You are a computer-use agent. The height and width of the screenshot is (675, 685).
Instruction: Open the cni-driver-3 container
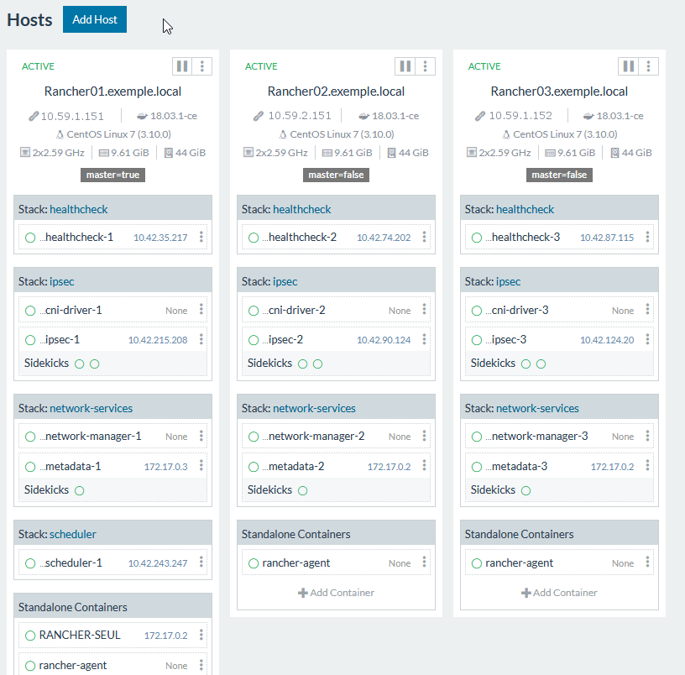point(517,310)
